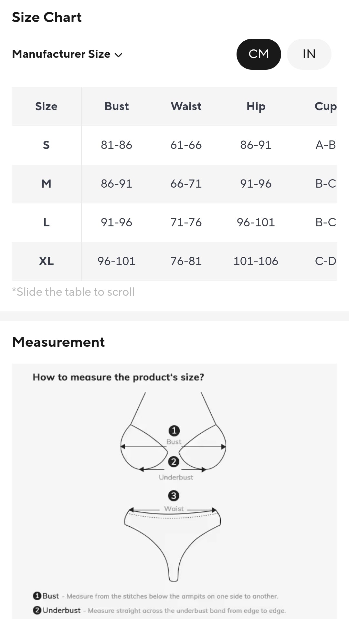Select the Hip column header
Image resolution: width=349 pixels, height=619 pixels.
pos(256,106)
